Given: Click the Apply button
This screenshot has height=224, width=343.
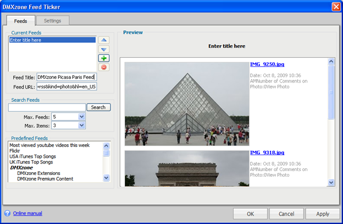Looking at the screenshot, I should 323,214.
